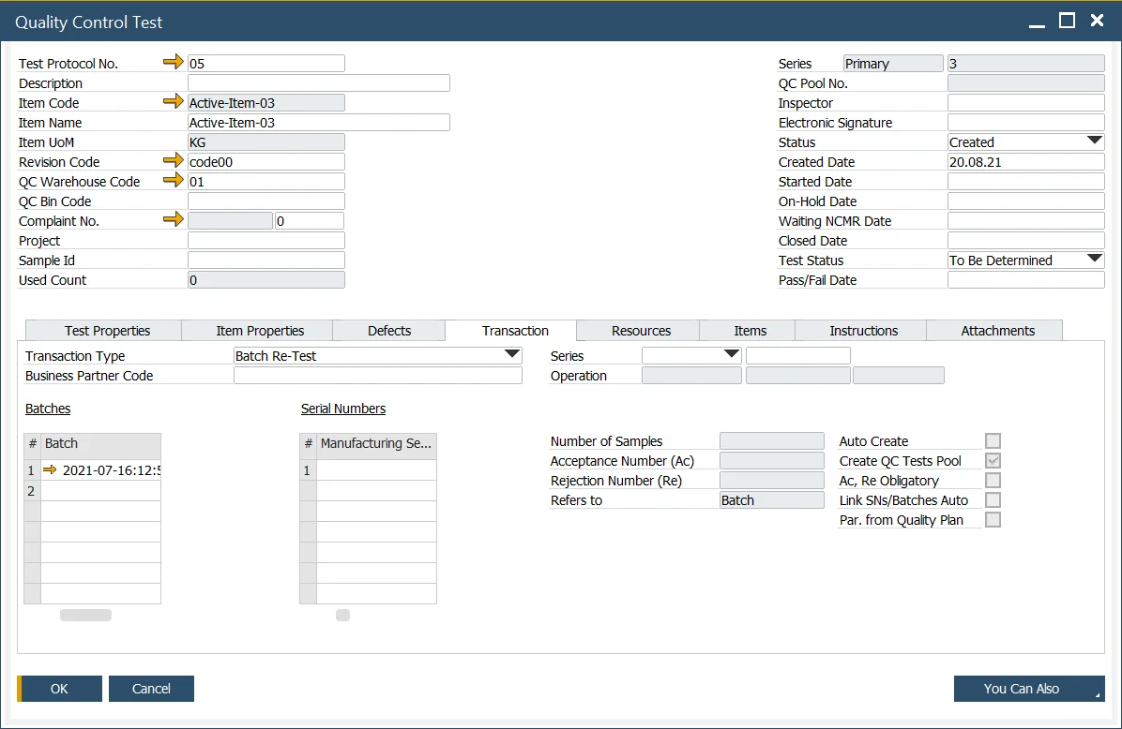The height and width of the screenshot is (729, 1122).
Task: Expand the Status dropdown
Action: pyautogui.click(x=1094, y=141)
